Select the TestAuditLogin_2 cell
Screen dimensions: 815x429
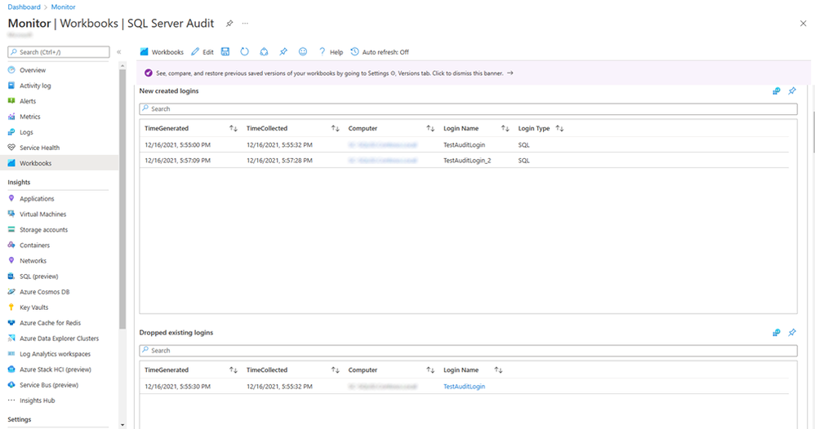(467, 161)
